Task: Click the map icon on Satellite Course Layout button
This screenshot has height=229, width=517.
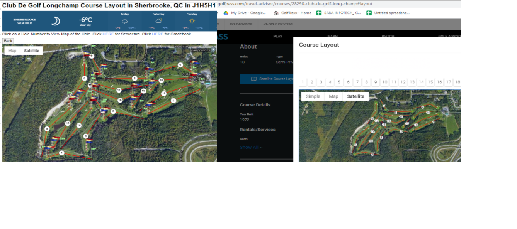Action: (x=254, y=79)
